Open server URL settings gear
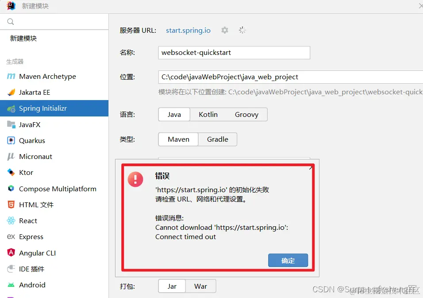The height and width of the screenshot is (298, 423). point(225,30)
